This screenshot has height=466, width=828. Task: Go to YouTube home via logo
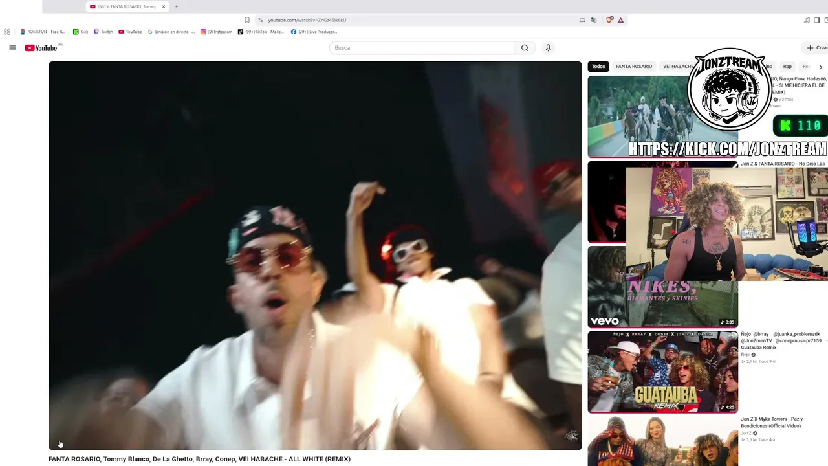[x=41, y=48]
